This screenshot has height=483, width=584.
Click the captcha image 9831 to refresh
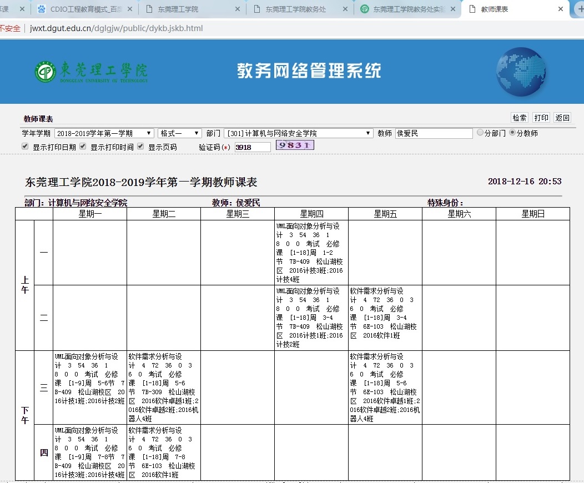click(295, 145)
